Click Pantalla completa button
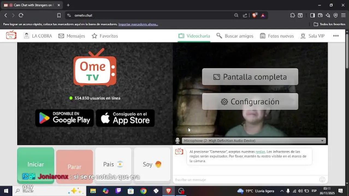 pos(250,77)
